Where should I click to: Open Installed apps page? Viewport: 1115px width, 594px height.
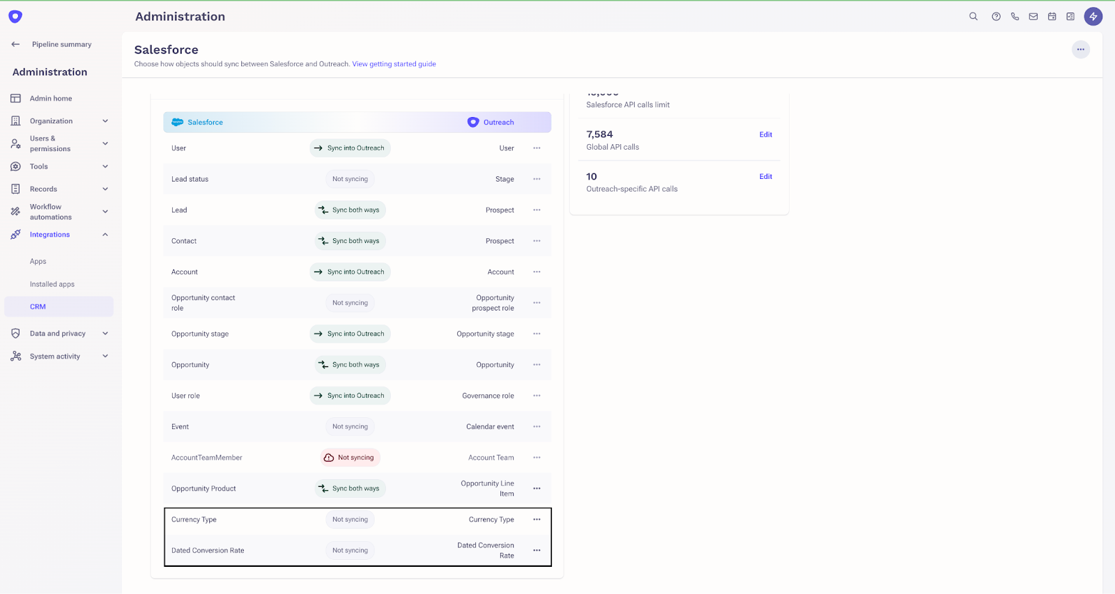tap(52, 284)
